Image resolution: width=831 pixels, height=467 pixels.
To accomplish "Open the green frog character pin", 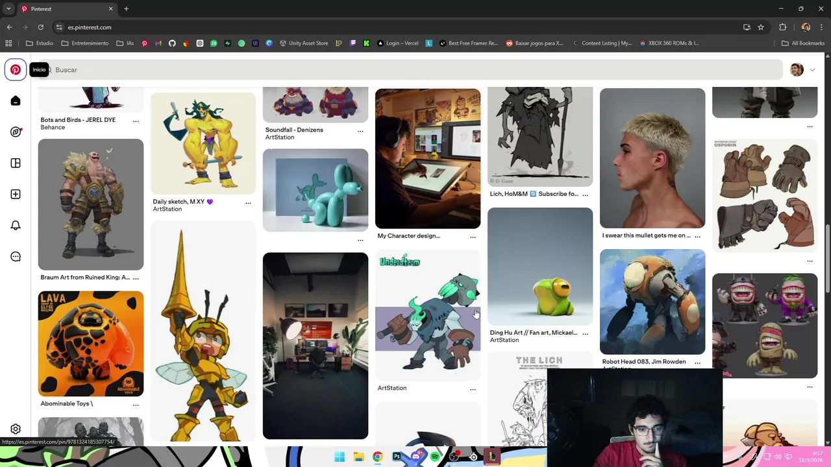I will pyautogui.click(x=540, y=266).
